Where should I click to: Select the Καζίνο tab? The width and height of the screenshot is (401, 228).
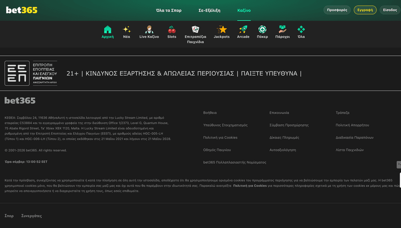click(244, 10)
